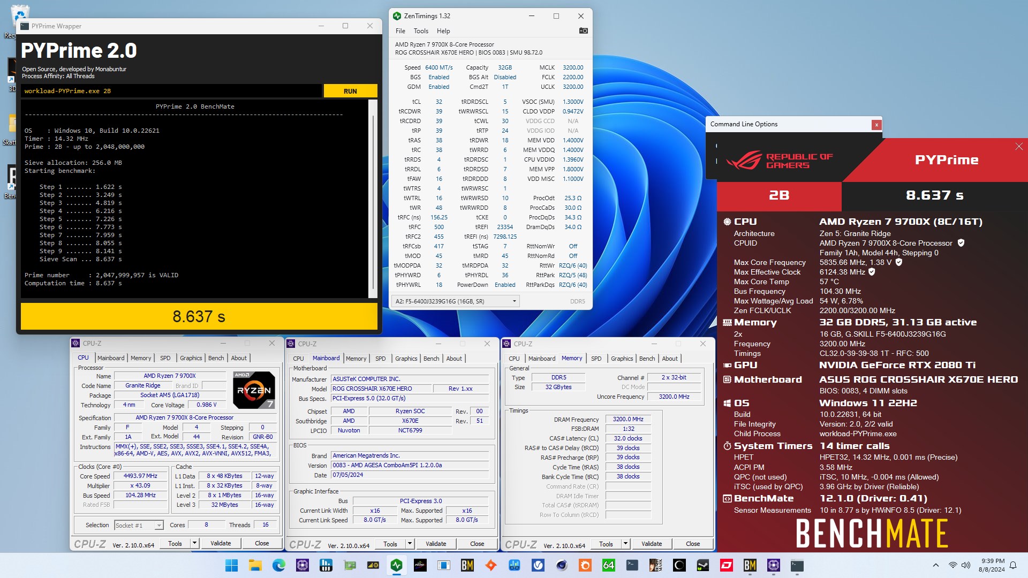Image resolution: width=1028 pixels, height=578 pixels.
Task: Close the Command Line Options window
Action: [x=876, y=125]
